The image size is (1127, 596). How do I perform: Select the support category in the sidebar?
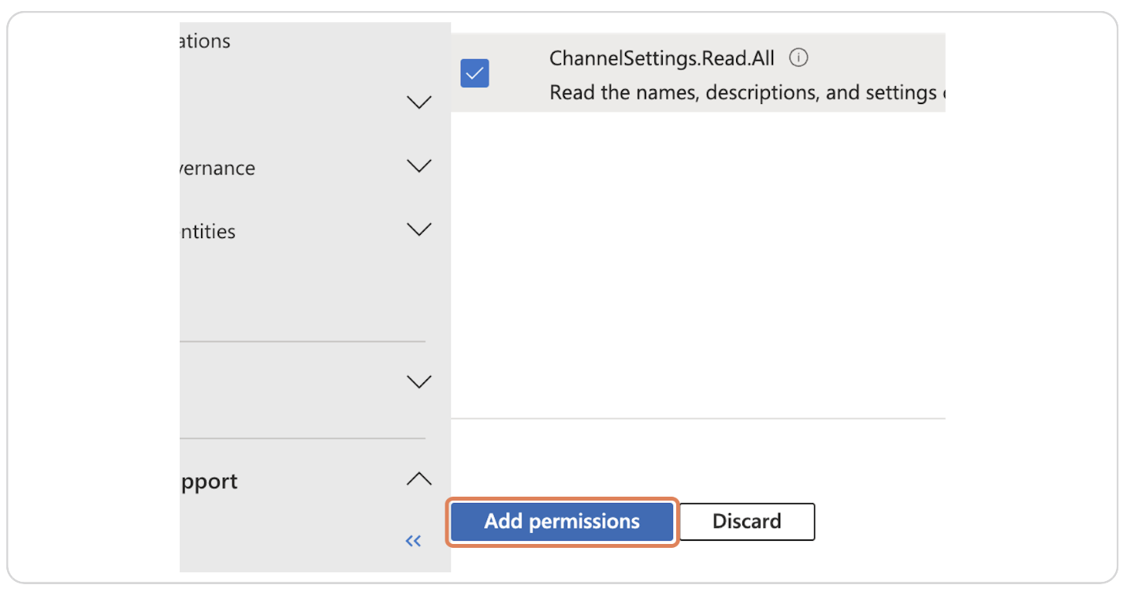(x=207, y=481)
